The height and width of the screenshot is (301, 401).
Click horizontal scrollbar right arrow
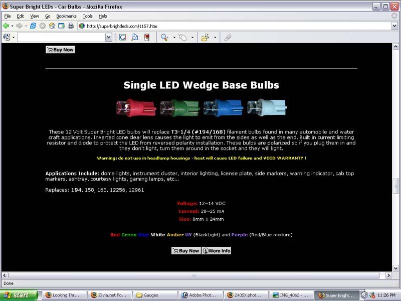point(388,275)
